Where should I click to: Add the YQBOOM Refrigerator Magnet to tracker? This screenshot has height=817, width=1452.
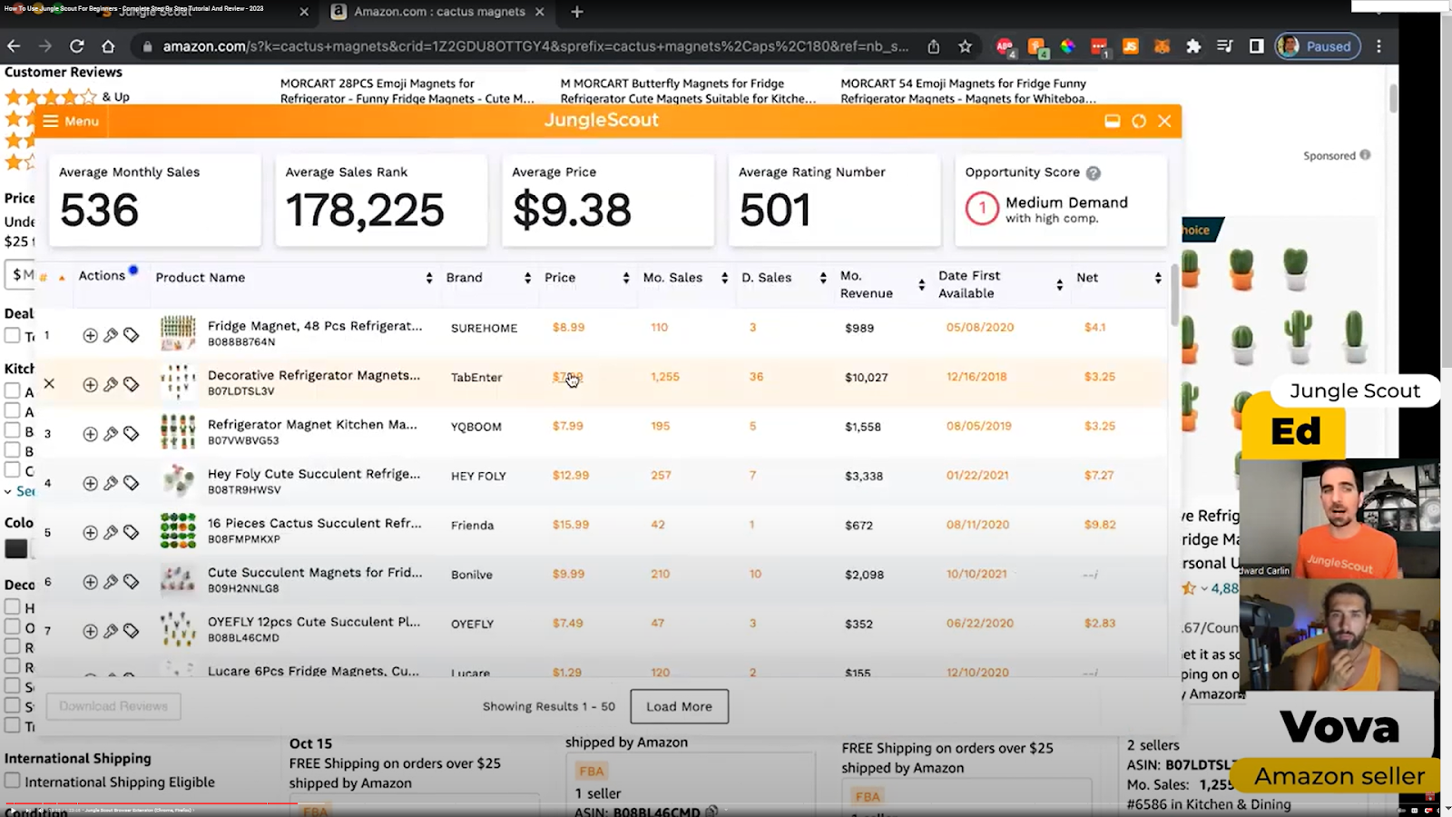tap(90, 434)
